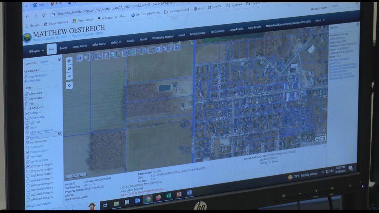Switch to the Comp Search tab
This screenshot has height=213, width=379.
pos(80,46)
